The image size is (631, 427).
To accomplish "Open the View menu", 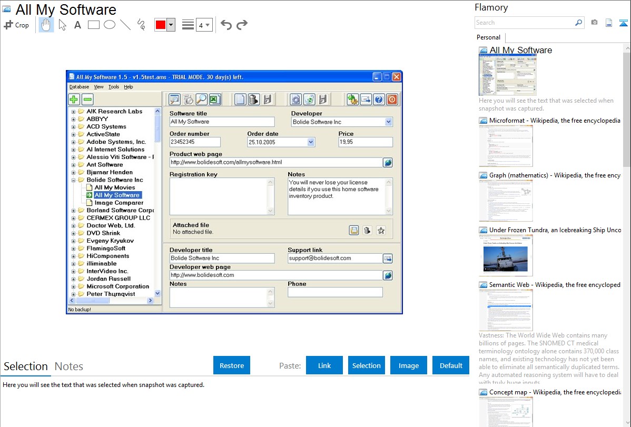I will click(98, 87).
